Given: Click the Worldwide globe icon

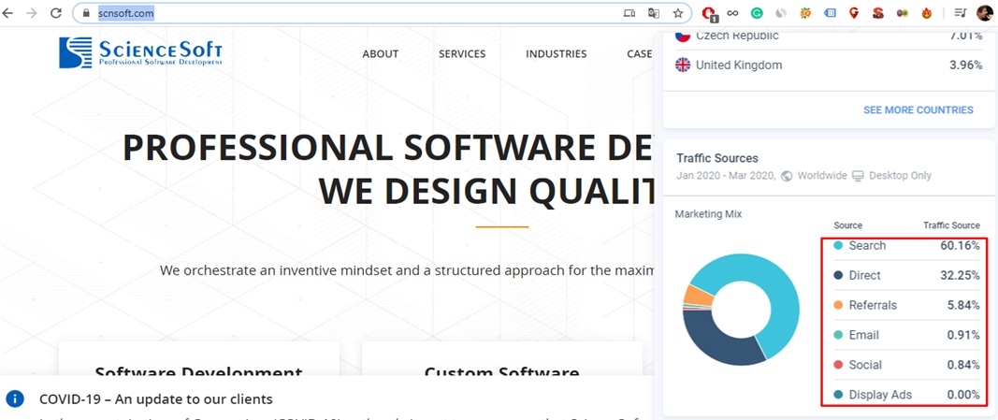Looking at the screenshot, I should [787, 176].
